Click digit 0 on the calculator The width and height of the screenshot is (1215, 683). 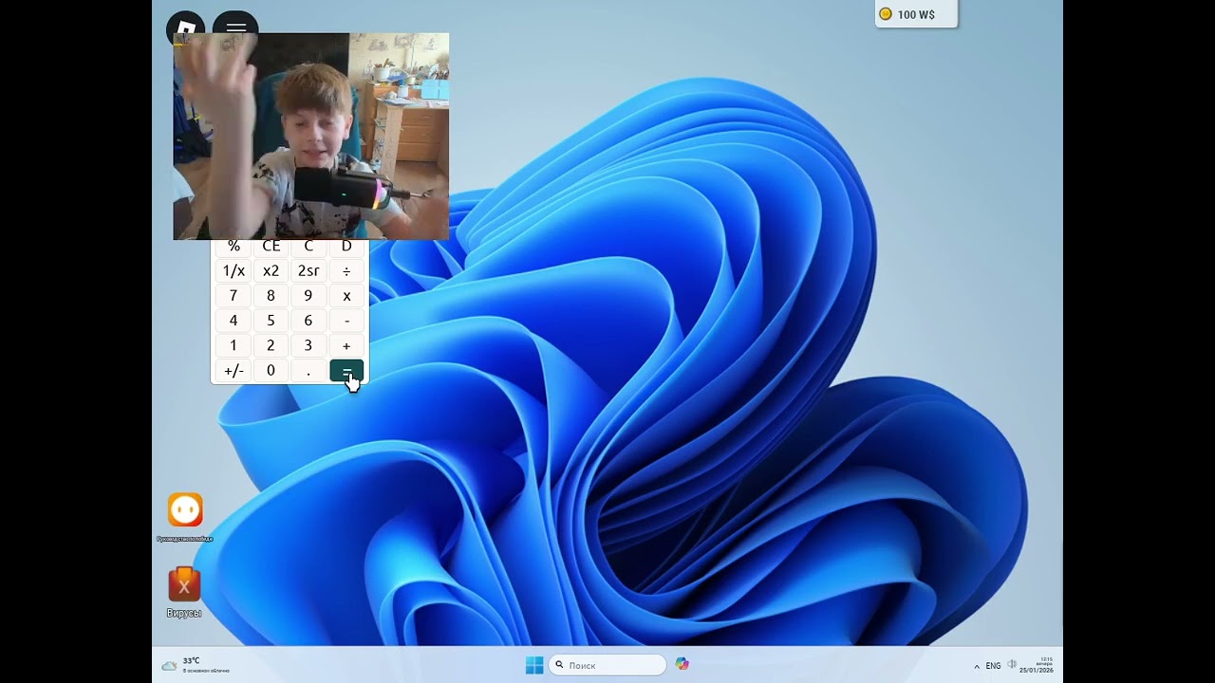(271, 371)
